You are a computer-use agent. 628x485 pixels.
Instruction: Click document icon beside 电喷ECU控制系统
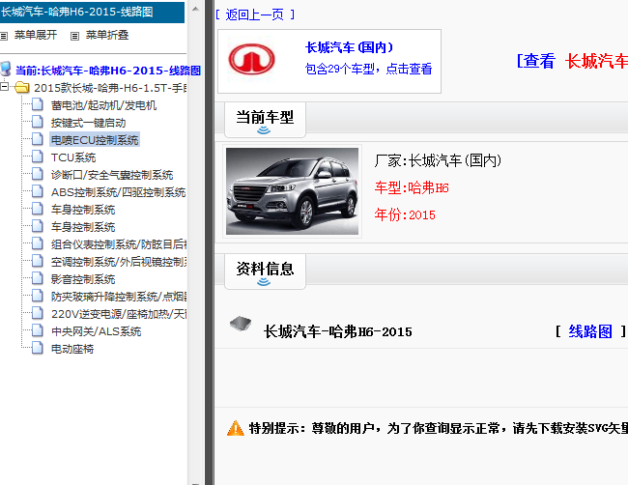[x=38, y=139]
